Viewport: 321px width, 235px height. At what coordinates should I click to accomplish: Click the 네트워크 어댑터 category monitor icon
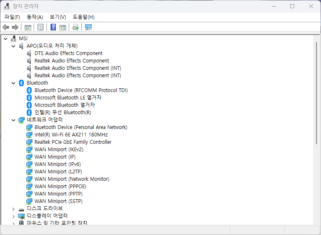(21, 120)
